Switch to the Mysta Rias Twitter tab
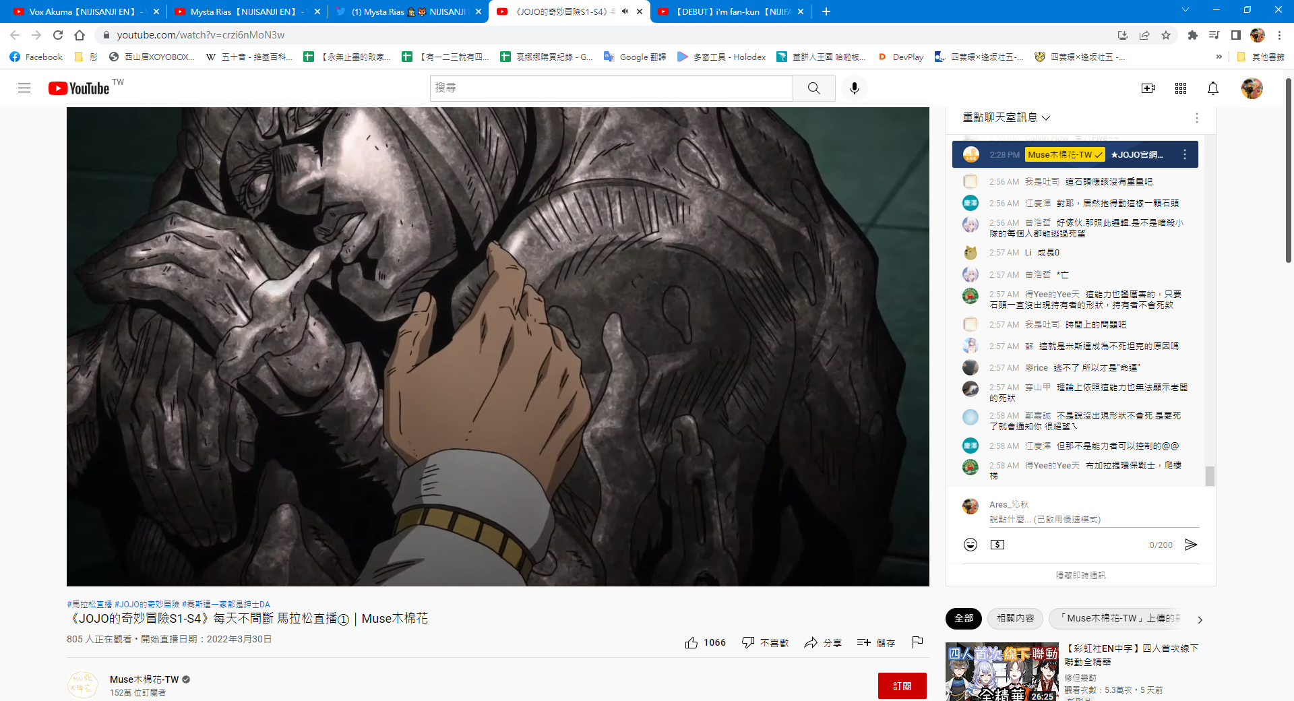The image size is (1294, 701). point(408,11)
